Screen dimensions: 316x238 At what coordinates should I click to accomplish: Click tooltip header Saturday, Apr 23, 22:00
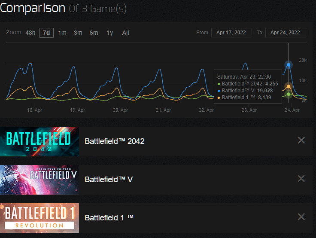(244, 77)
